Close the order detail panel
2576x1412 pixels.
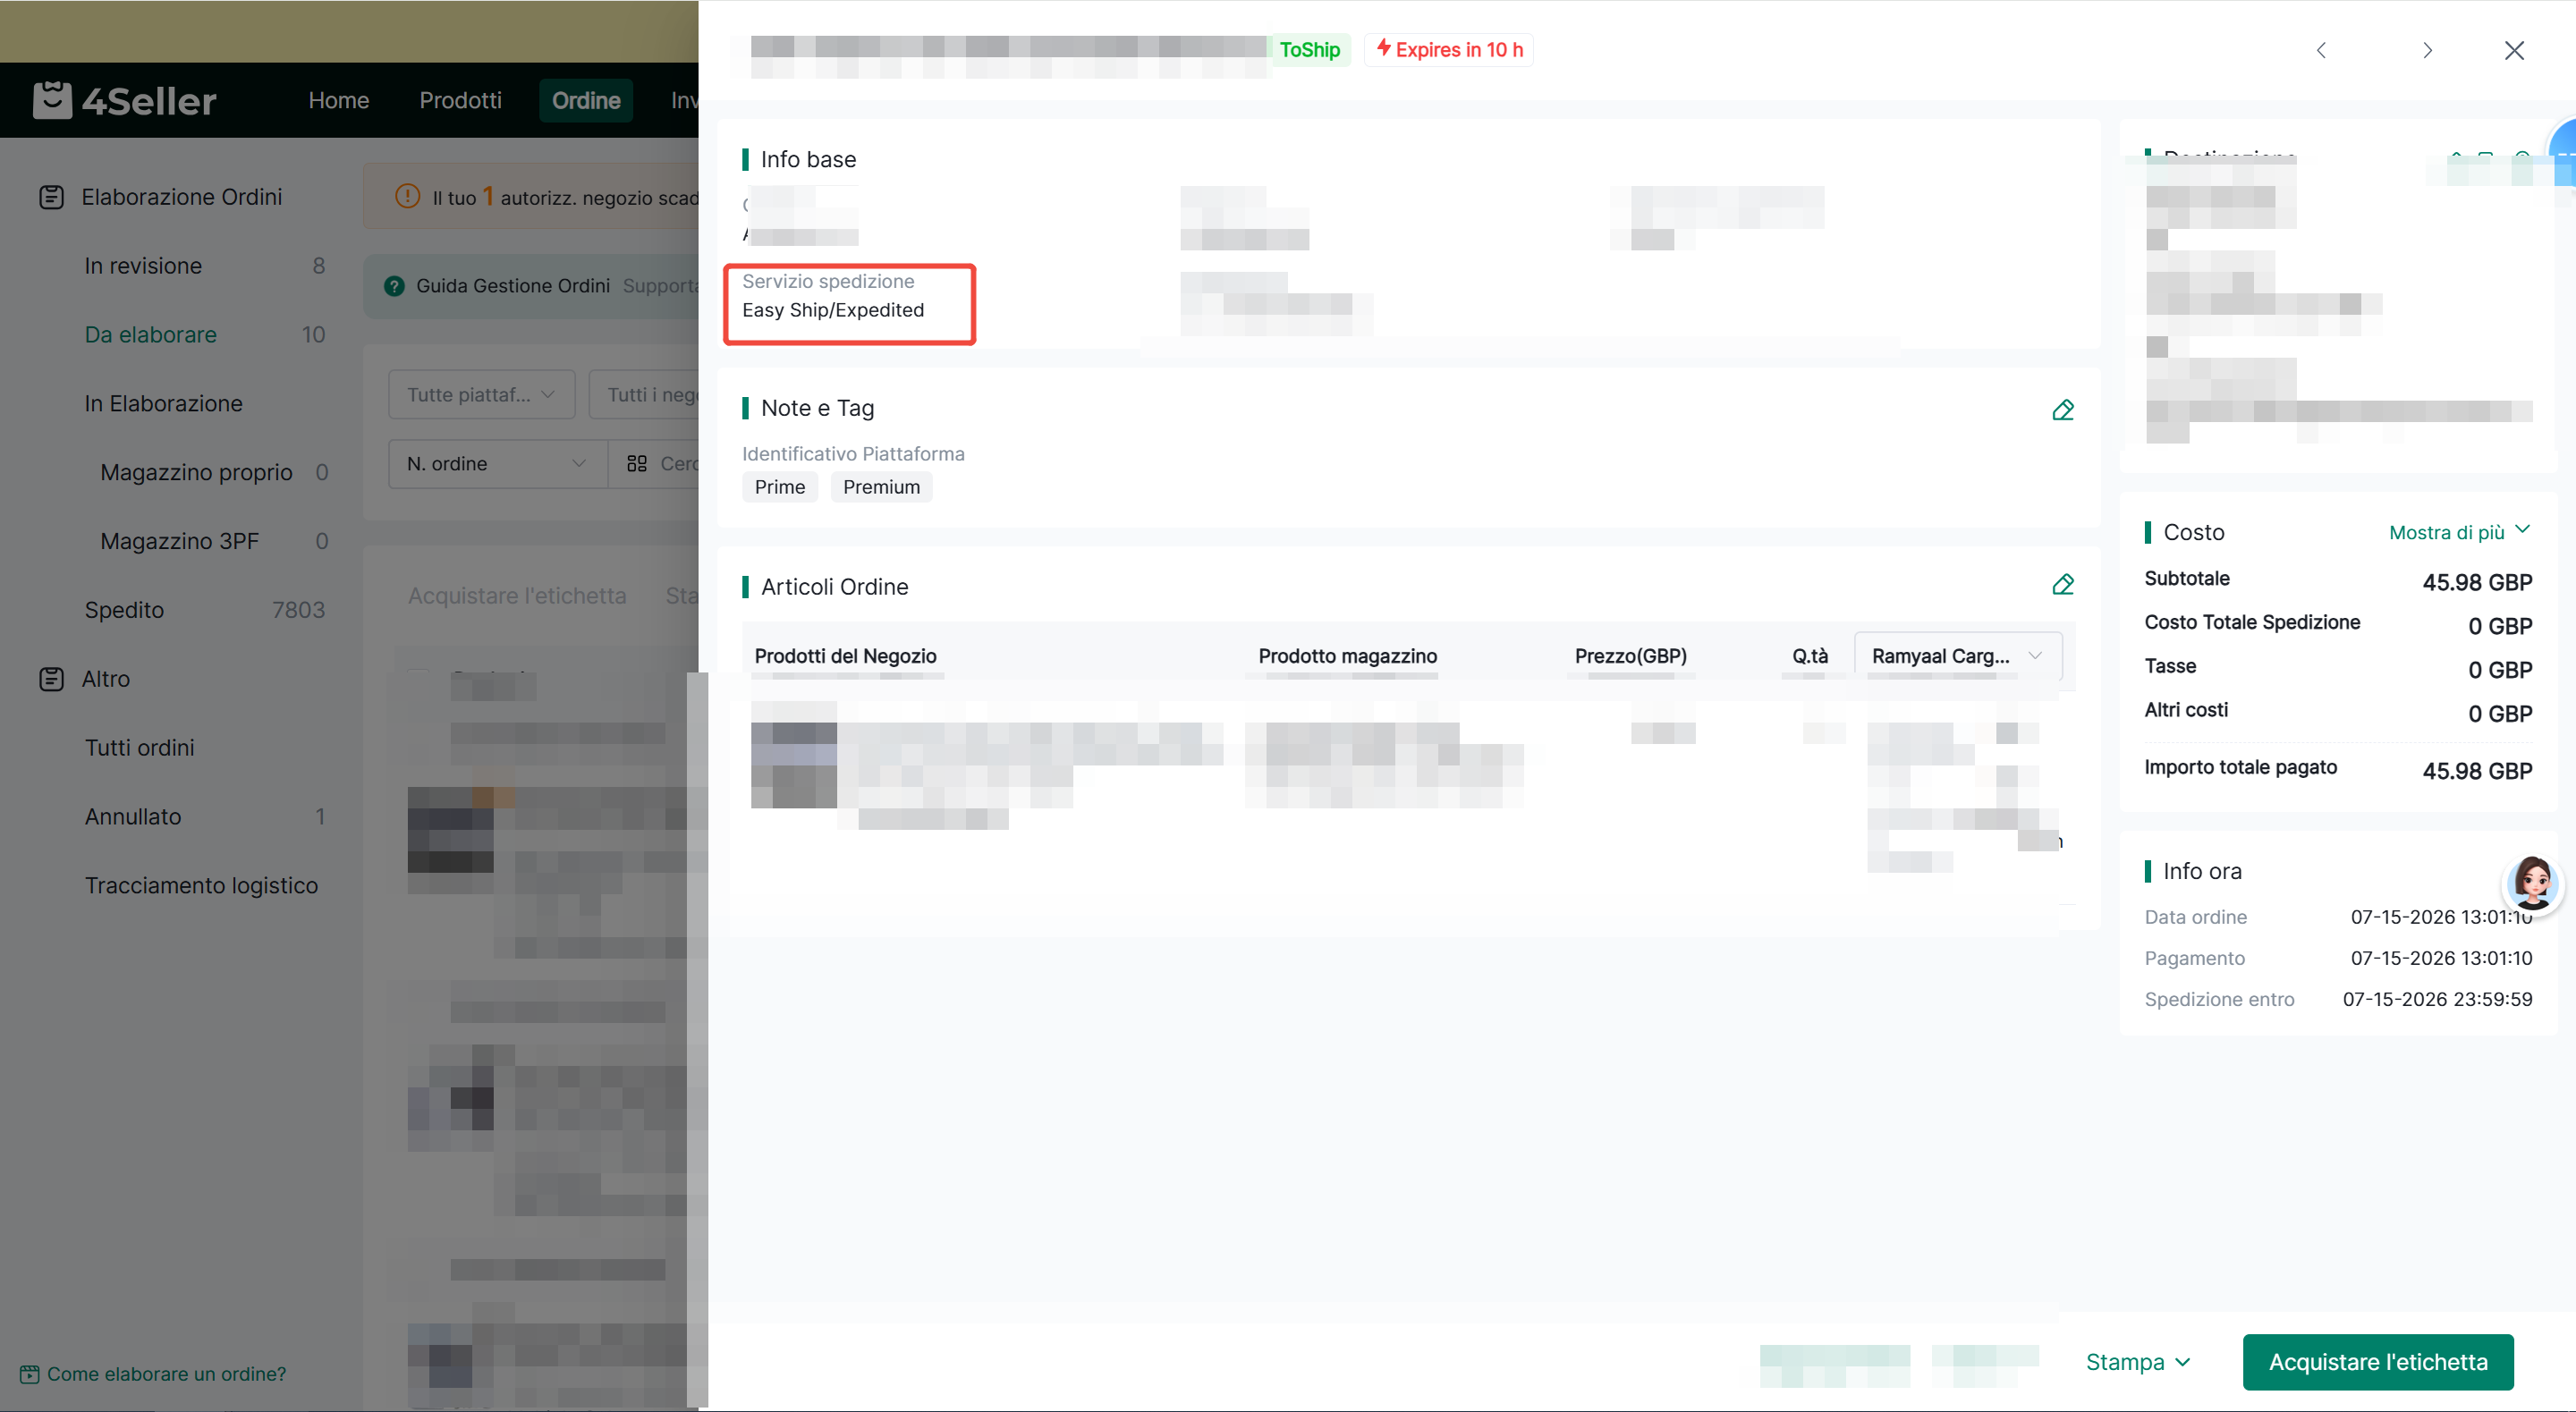point(2514,50)
